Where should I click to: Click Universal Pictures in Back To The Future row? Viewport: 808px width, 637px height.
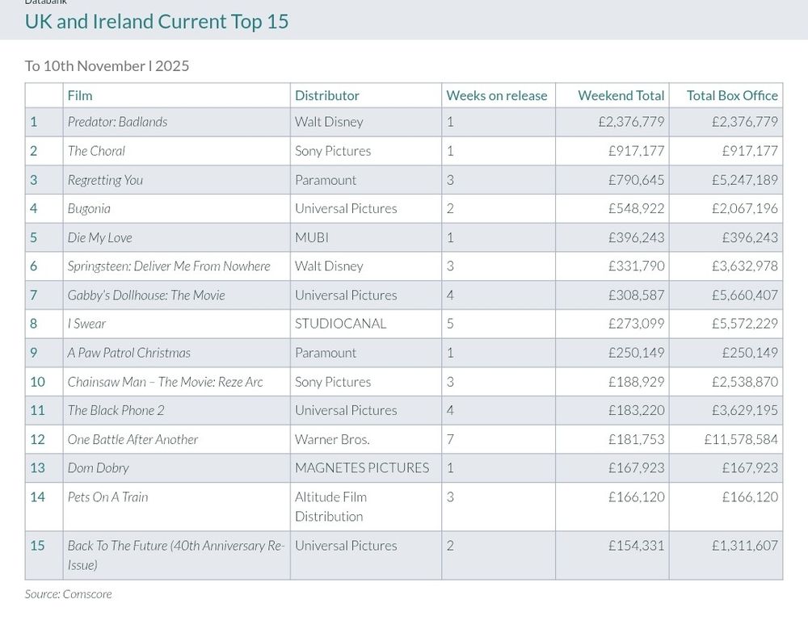tap(346, 546)
